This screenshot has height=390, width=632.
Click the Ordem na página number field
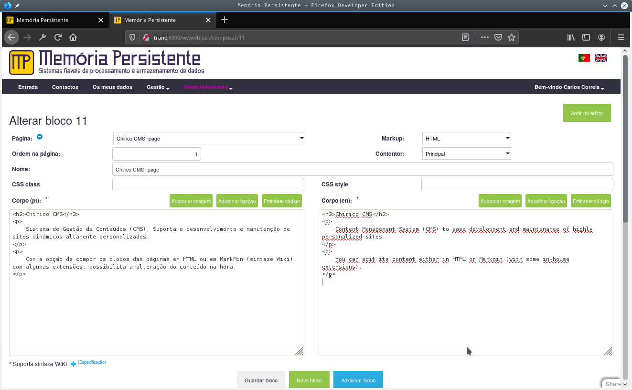157,154
